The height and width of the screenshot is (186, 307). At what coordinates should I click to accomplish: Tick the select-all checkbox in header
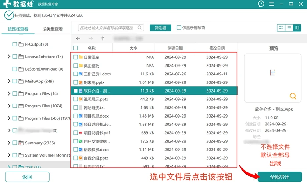(x=75, y=48)
